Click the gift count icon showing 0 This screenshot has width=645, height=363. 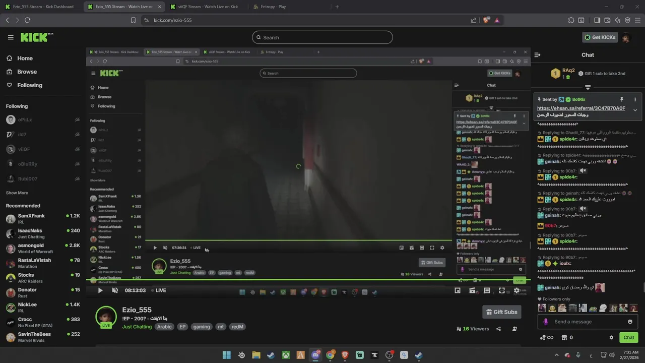click(x=567, y=337)
